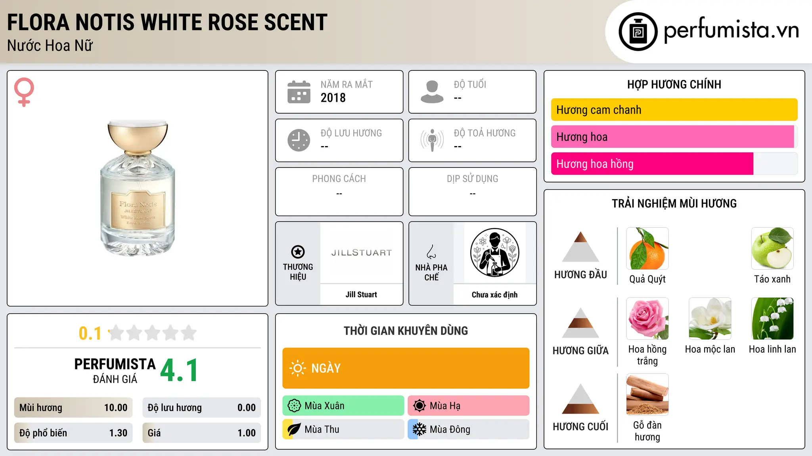This screenshot has height=456, width=812.
Task: Click the sun icon in the Ngày bar
Action: point(297,368)
